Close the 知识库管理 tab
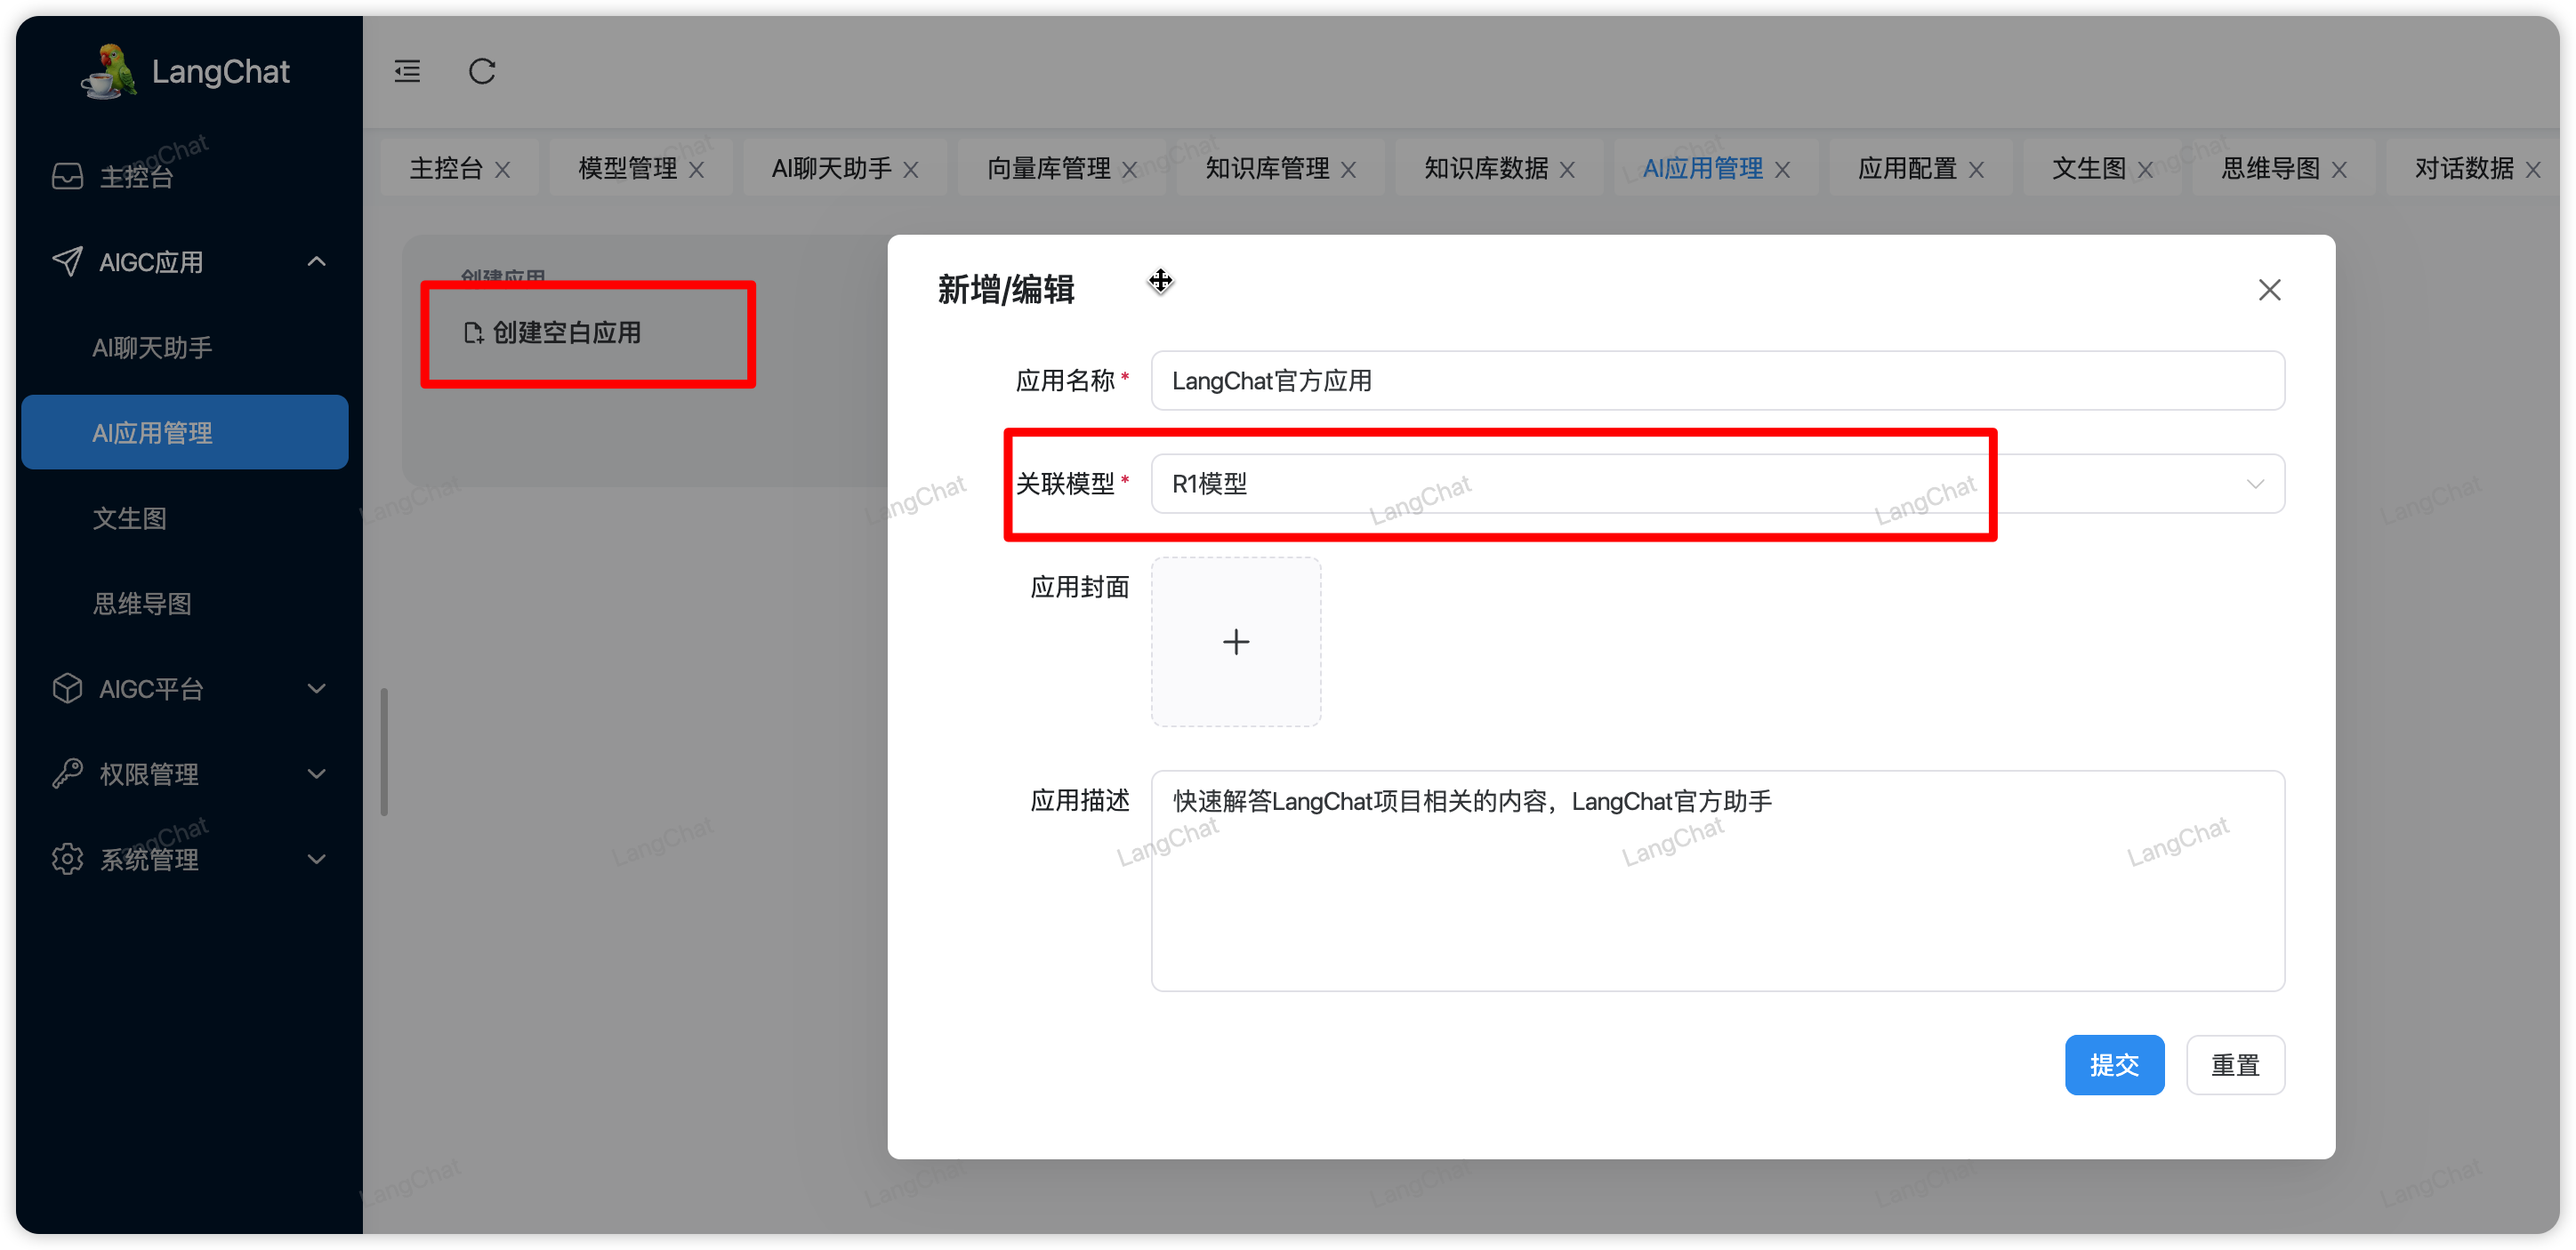This screenshot has height=1250, width=2576. coord(1349,170)
